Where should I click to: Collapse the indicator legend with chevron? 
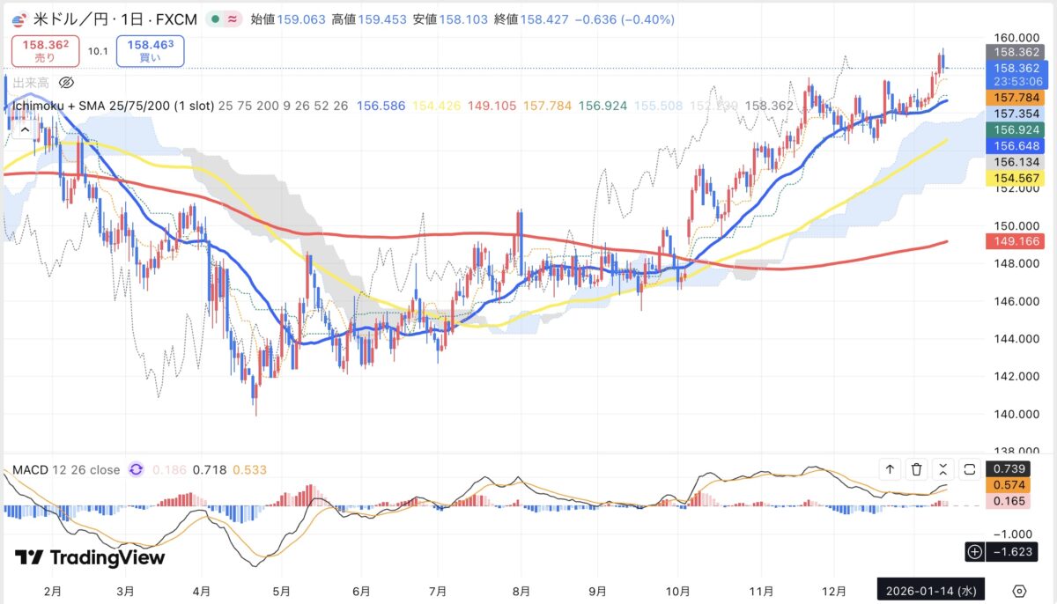pyautogui.click(x=24, y=129)
